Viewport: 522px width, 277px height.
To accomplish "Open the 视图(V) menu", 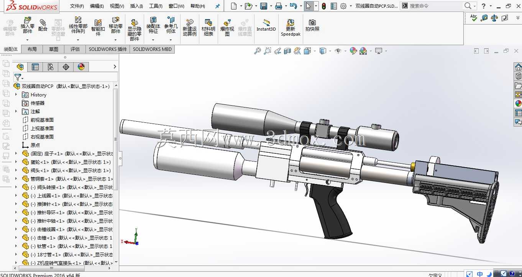I will [117, 6].
